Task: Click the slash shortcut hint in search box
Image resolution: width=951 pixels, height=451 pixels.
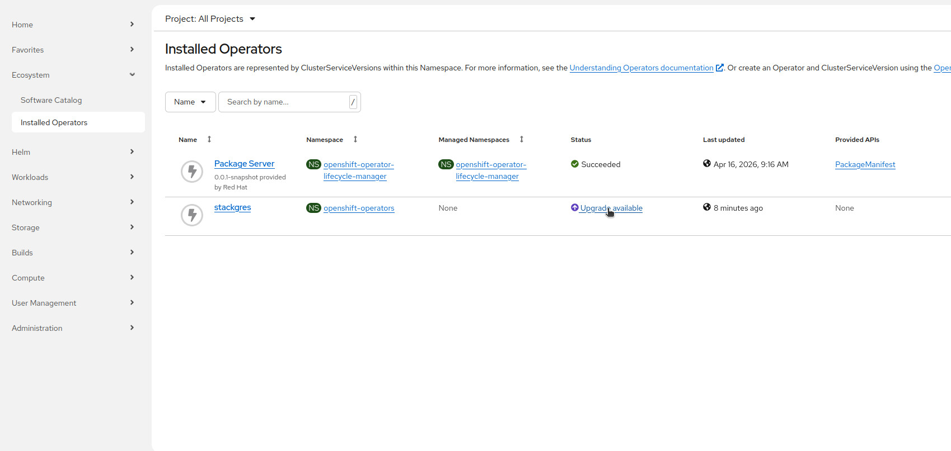Action: pyautogui.click(x=353, y=102)
